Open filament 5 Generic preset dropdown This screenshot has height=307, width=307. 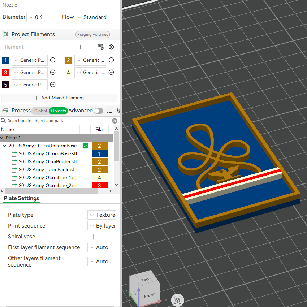[30, 85]
